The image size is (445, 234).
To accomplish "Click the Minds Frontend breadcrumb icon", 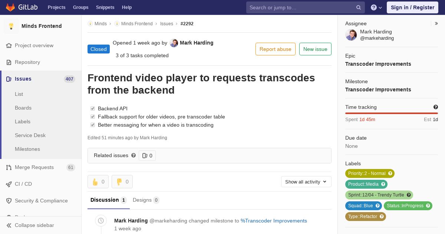I will (x=117, y=24).
